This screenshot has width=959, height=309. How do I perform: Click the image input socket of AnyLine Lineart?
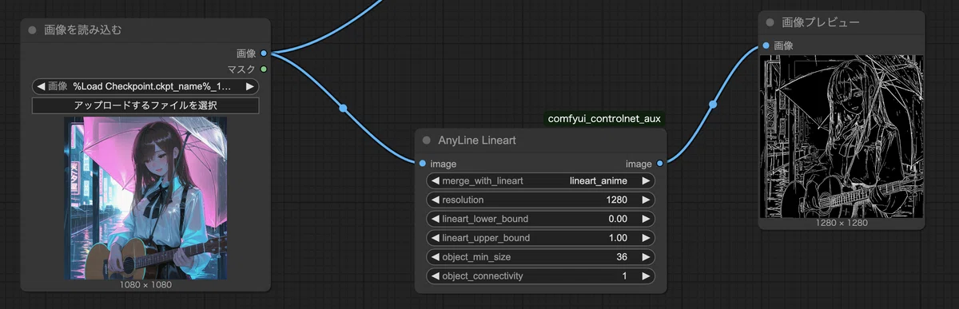click(x=423, y=164)
